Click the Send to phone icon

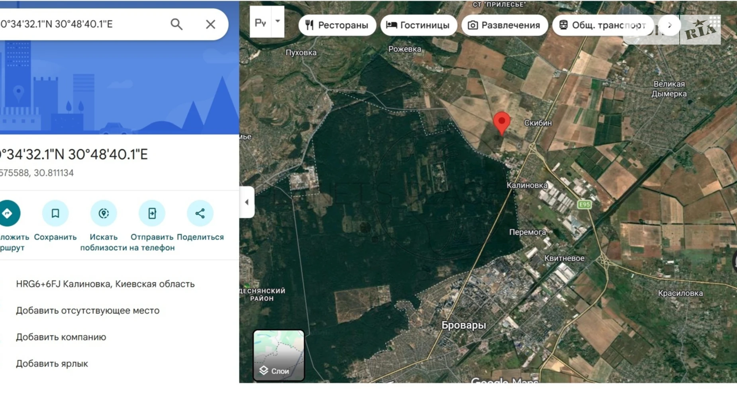pyautogui.click(x=152, y=213)
